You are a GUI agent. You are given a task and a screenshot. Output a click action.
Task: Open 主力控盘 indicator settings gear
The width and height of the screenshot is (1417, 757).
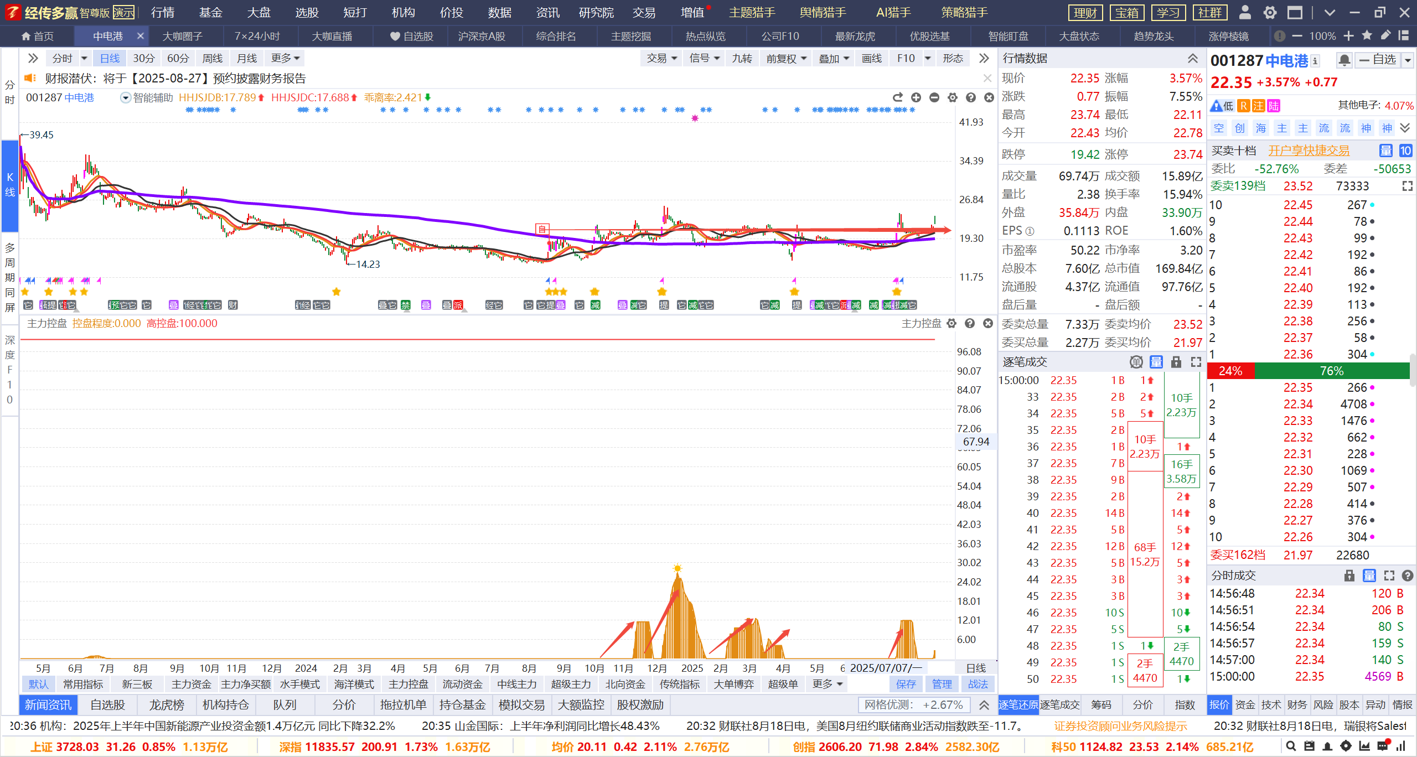point(951,323)
